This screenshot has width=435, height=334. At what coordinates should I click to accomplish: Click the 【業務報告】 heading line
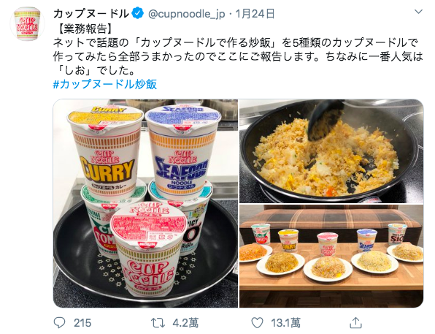coord(85,29)
